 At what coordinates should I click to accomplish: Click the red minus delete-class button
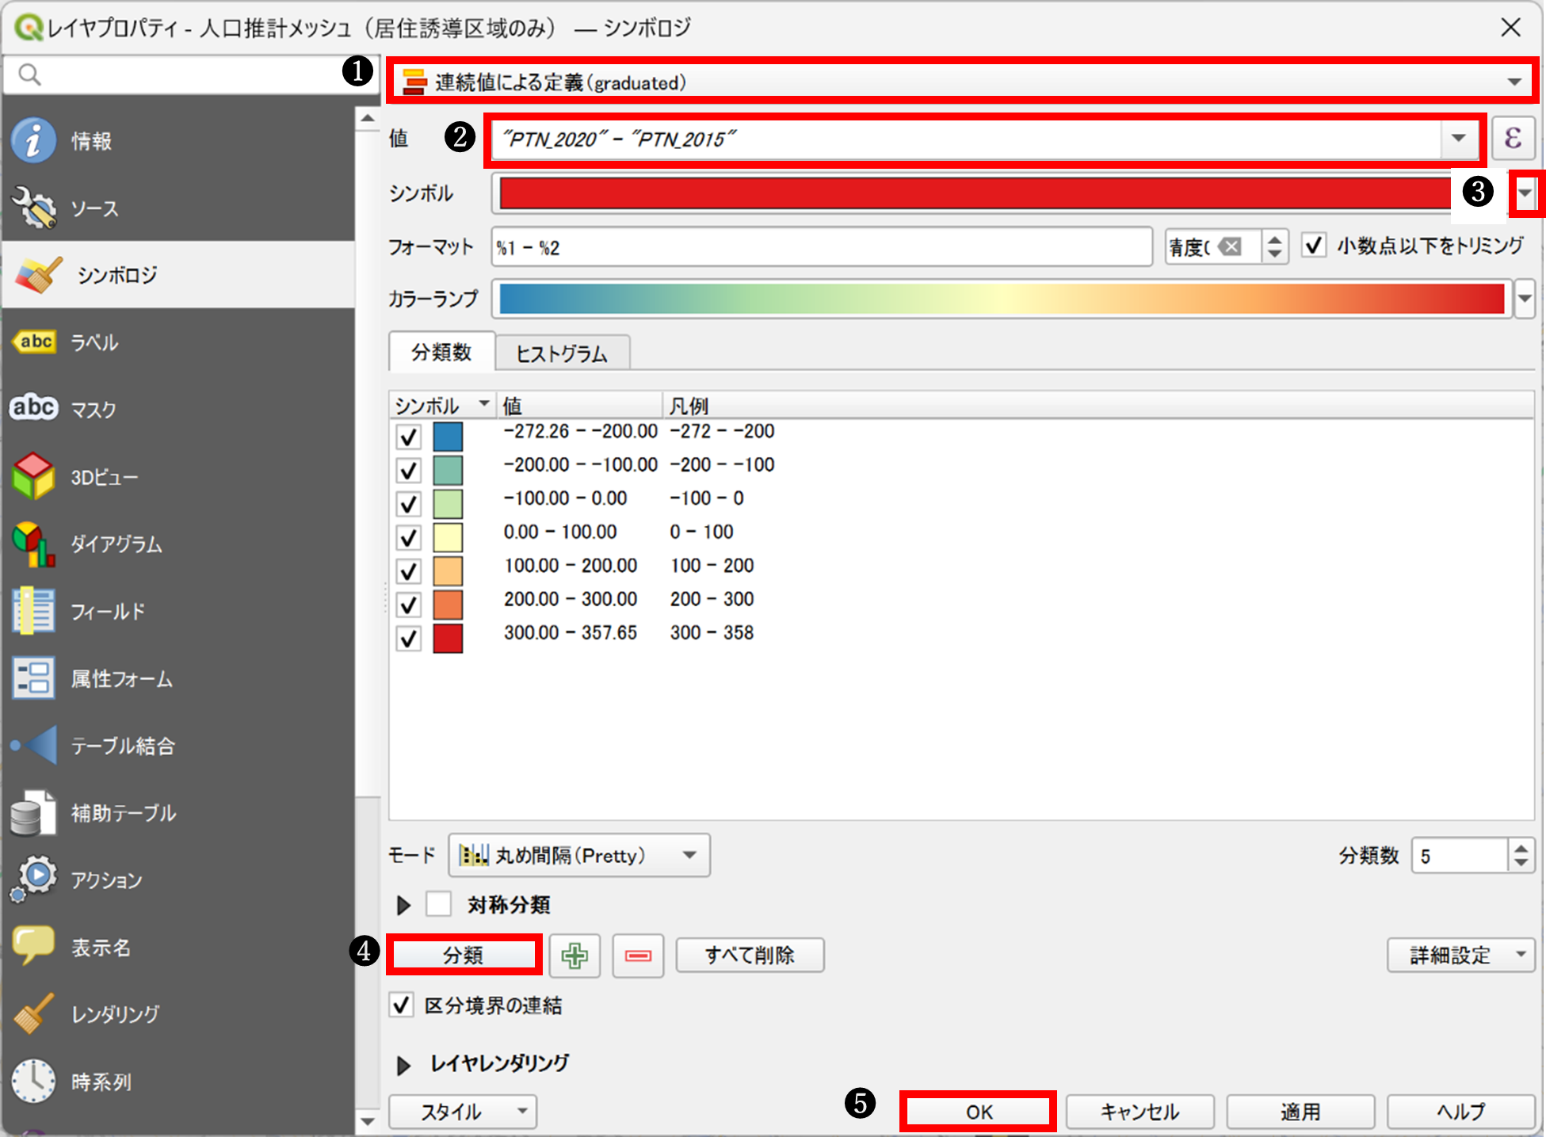pyautogui.click(x=638, y=956)
